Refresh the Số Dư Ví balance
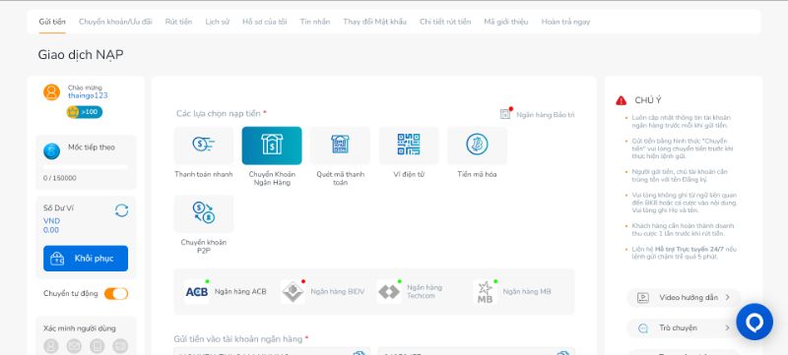This screenshot has height=355, width=788. (121, 210)
